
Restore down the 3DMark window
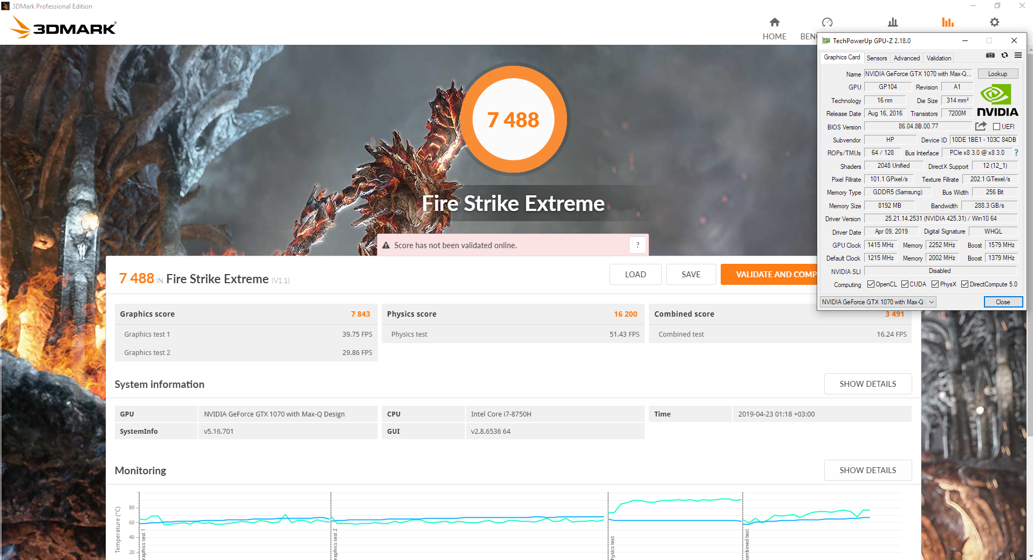point(997,6)
